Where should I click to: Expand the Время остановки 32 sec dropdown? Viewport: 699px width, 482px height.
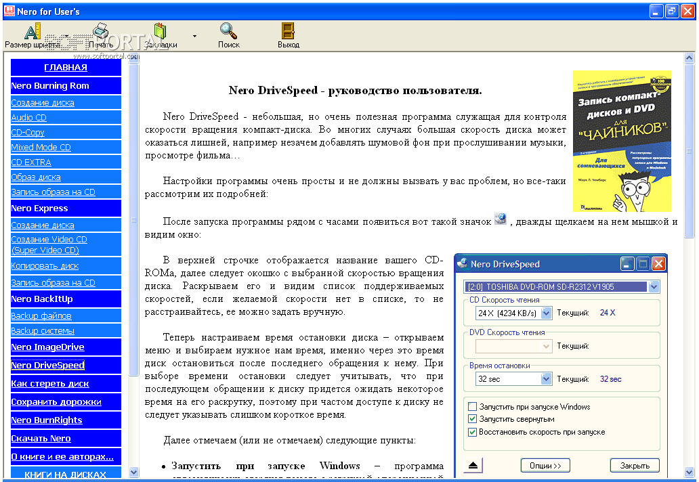[x=547, y=378]
